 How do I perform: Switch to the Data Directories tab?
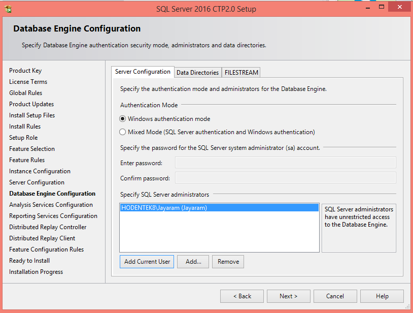click(x=197, y=72)
